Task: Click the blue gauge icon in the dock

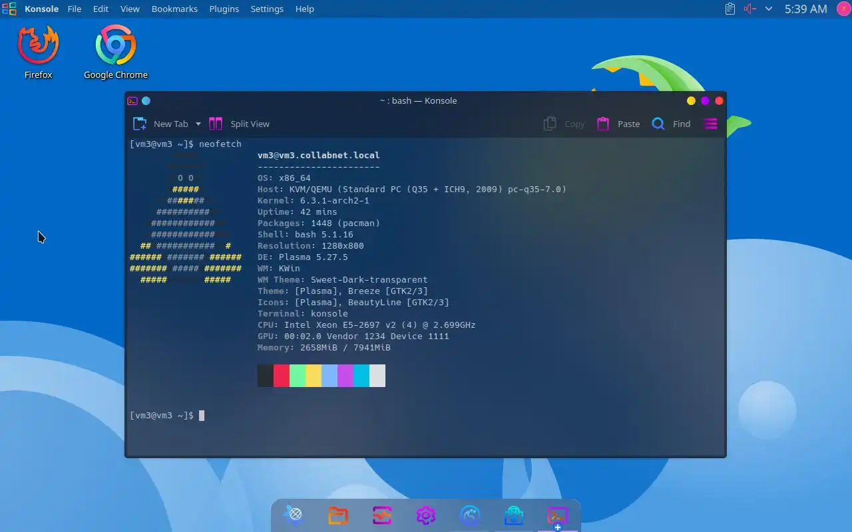Action: [x=470, y=515]
